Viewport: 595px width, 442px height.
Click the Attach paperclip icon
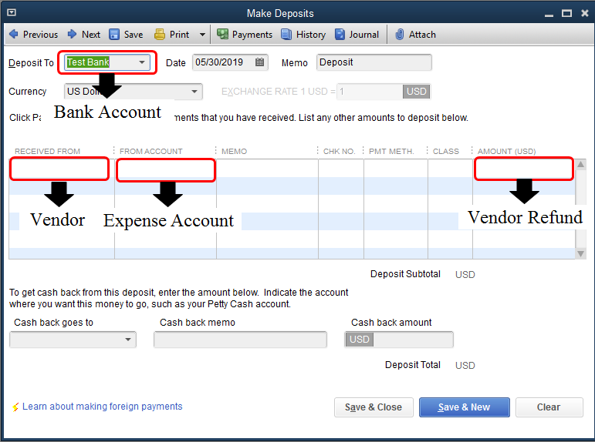click(399, 35)
